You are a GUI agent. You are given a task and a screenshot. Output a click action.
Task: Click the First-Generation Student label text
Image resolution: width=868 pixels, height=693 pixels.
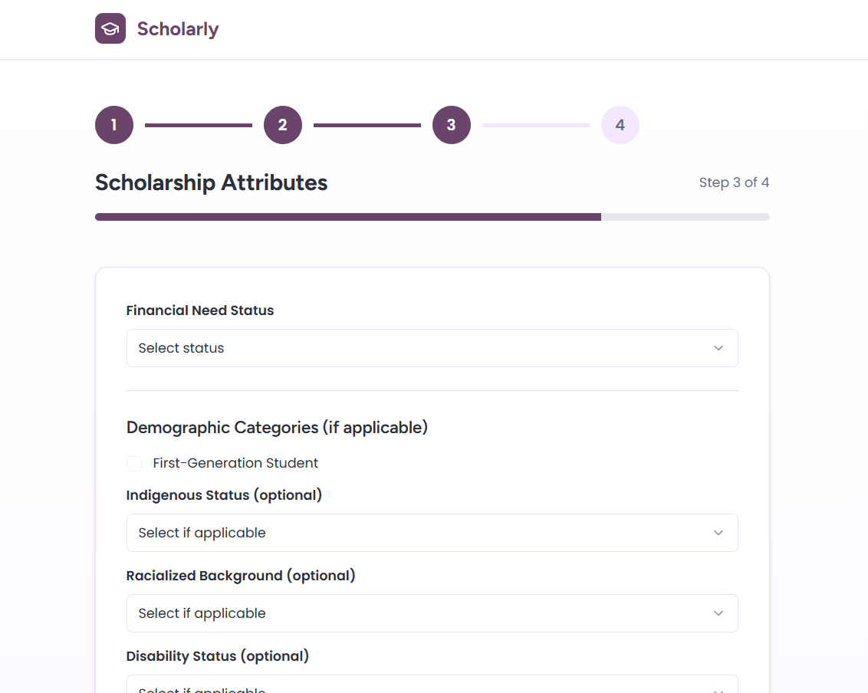click(x=235, y=463)
